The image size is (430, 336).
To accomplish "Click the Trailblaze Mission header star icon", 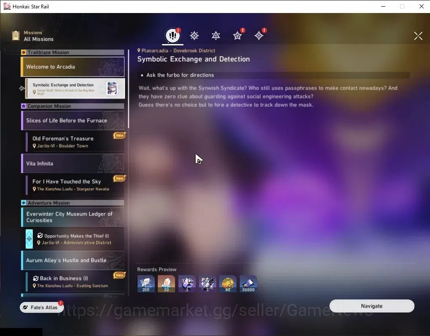I will pos(24,52).
